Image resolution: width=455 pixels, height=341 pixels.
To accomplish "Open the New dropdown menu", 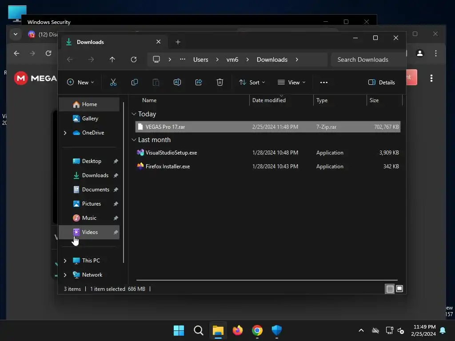I will [x=80, y=82].
